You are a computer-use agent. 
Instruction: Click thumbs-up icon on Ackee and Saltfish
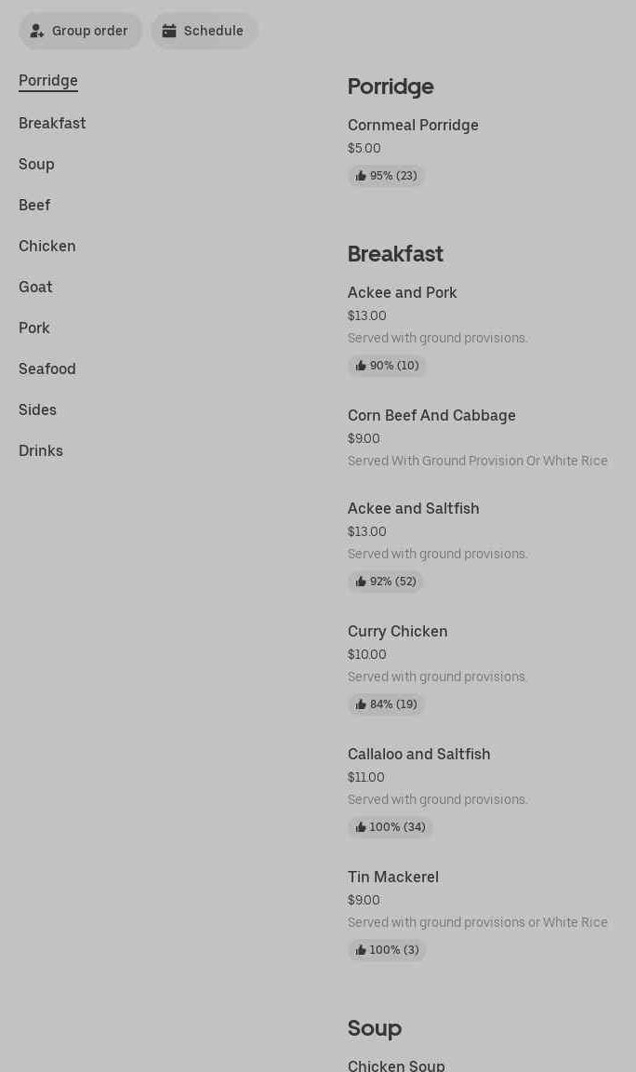361,582
